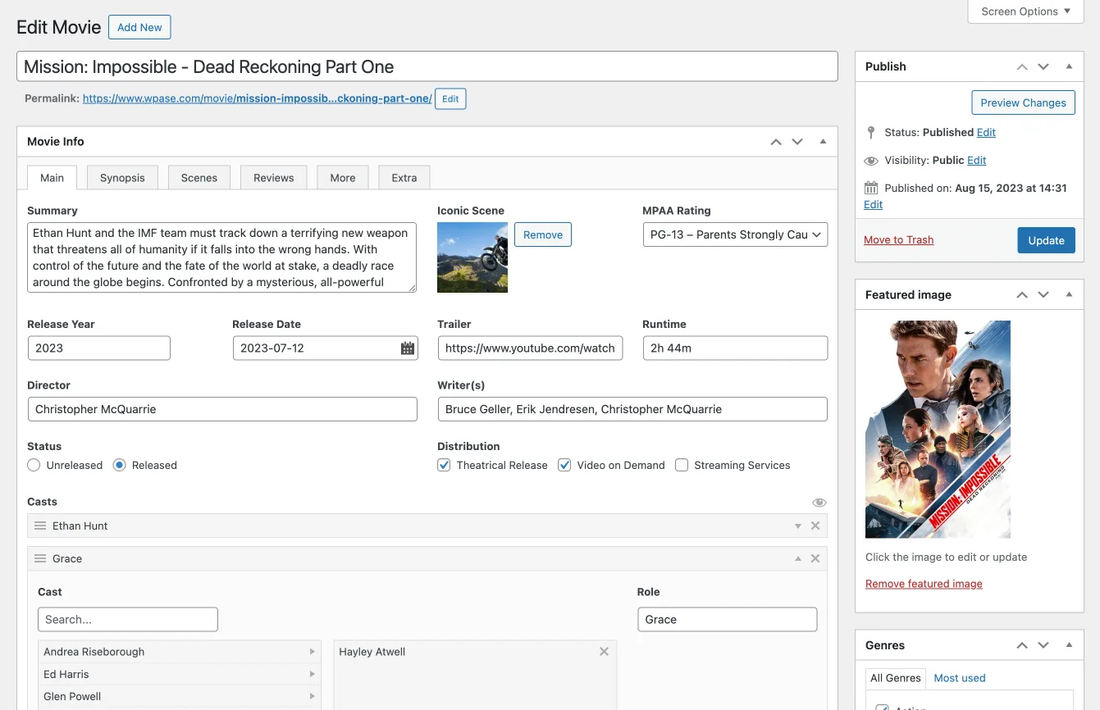This screenshot has height=710, width=1100.
Task: Click Remove featured image link
Action: (x=924, y=584)
